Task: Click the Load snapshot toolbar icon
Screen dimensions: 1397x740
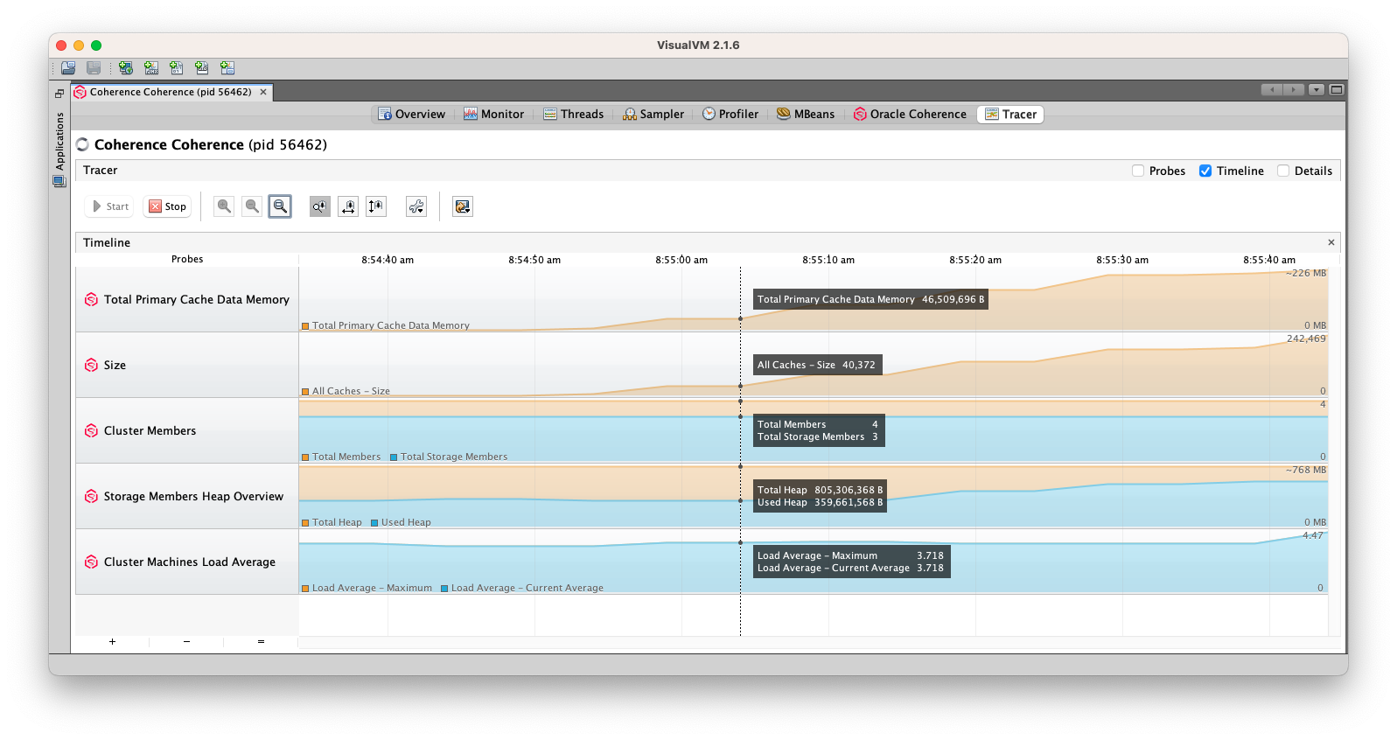Action: (68, 68)
